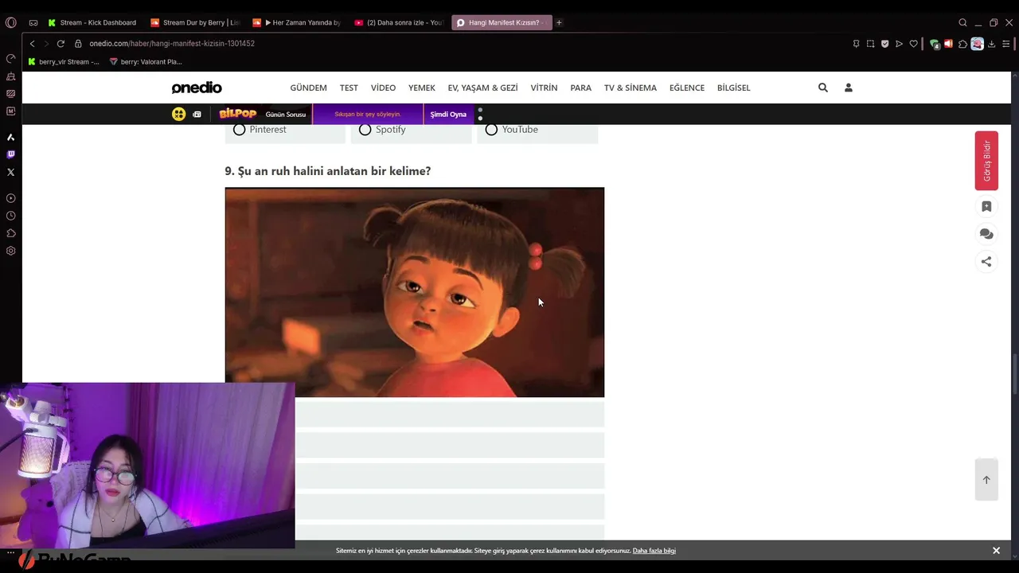Select the Spotify radio option
This screenshot has height=573, width=1019.
point(365,130)
